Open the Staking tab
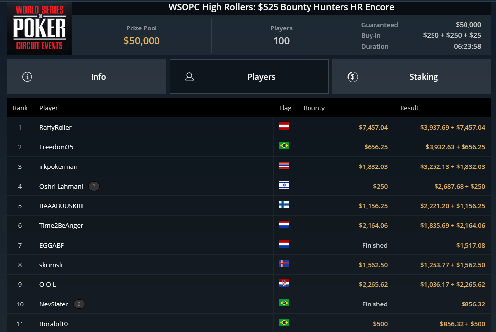The width and height of the screenshot is (496, 332). pos(411,77)
